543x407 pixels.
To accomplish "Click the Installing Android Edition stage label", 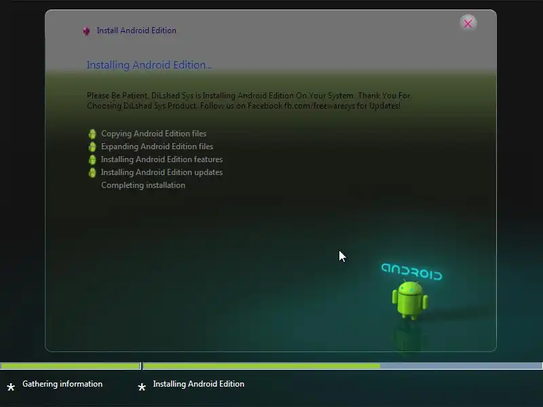I will (198, 384).
